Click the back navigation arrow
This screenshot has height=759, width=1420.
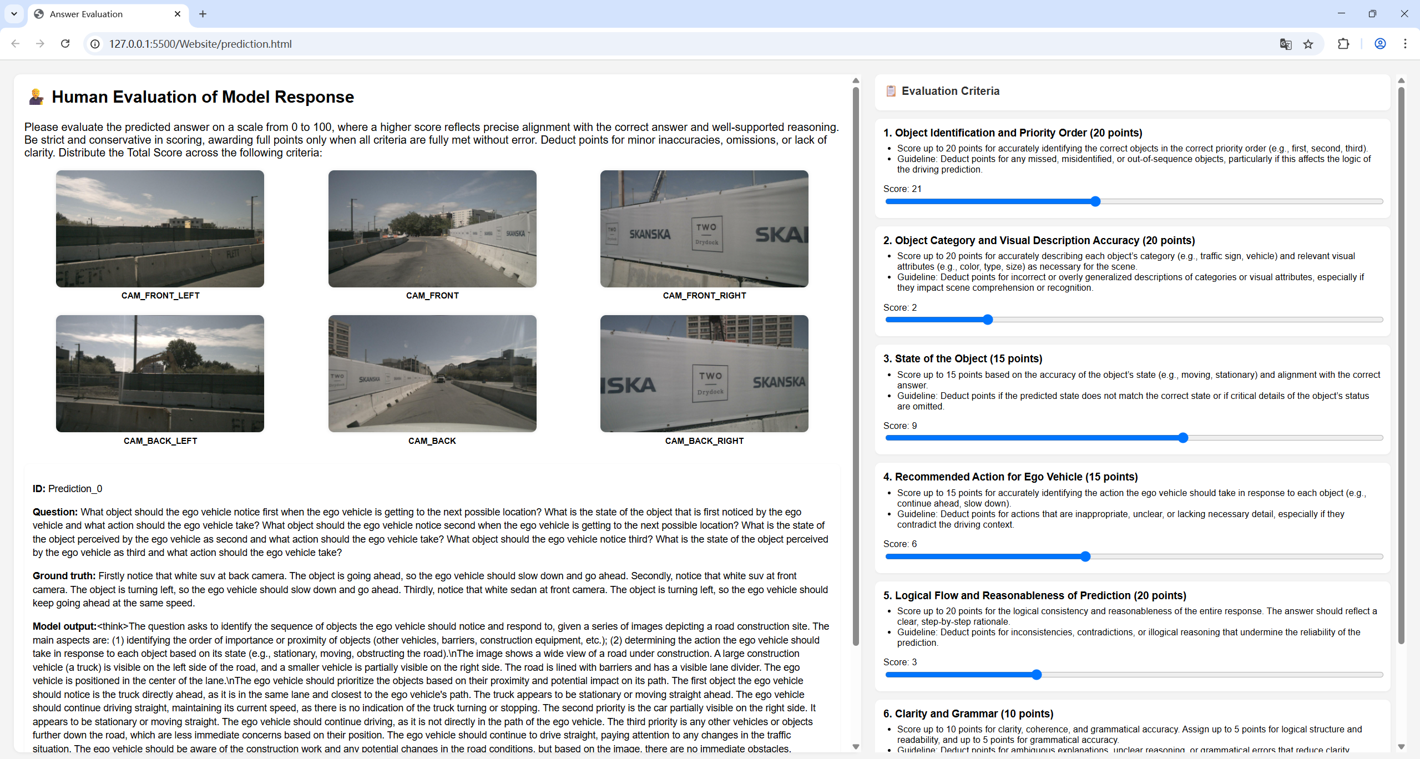[x=16, y=44]
